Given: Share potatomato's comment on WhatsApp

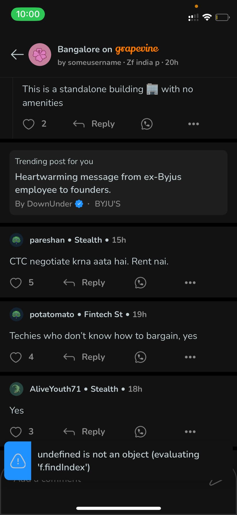Looking at the screenshot, I should (140, 357).
